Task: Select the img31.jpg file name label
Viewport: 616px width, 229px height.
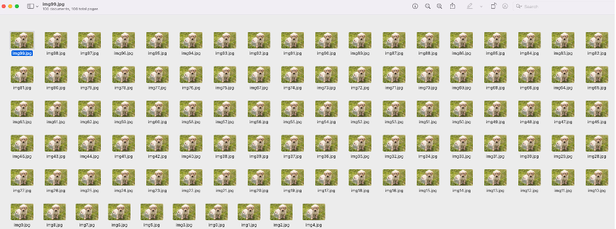Action: coord(496,157)
